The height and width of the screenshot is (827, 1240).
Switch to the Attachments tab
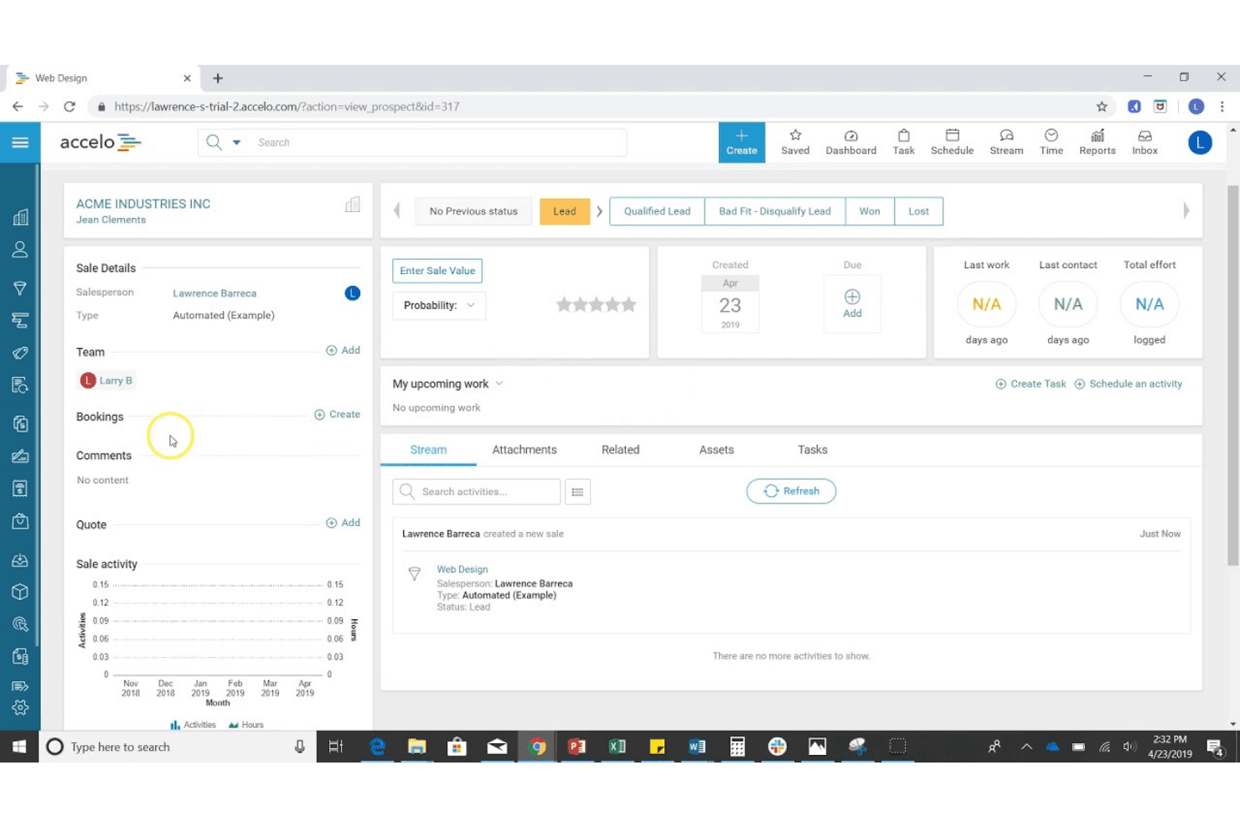524,450
